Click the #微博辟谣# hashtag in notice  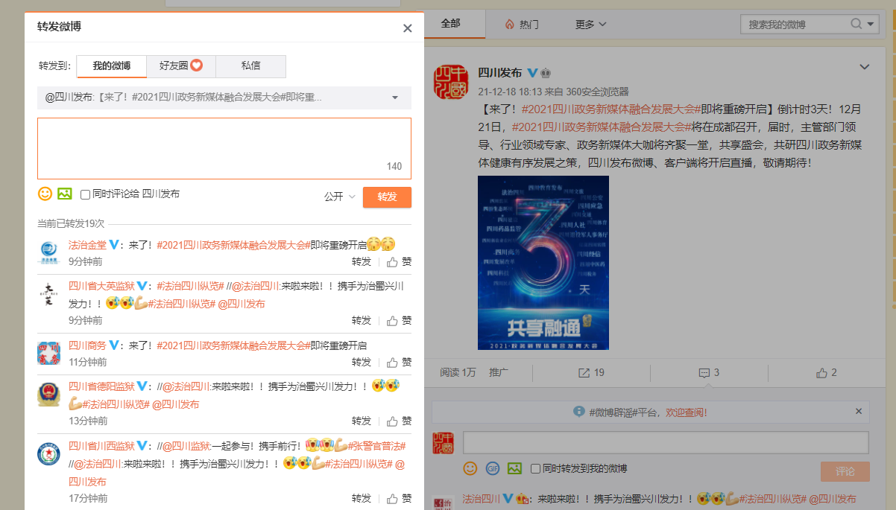click(613, 412)
